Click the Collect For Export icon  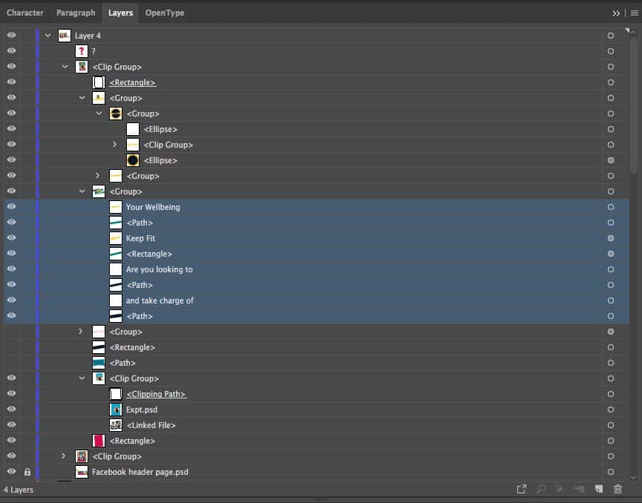[522, 489]
